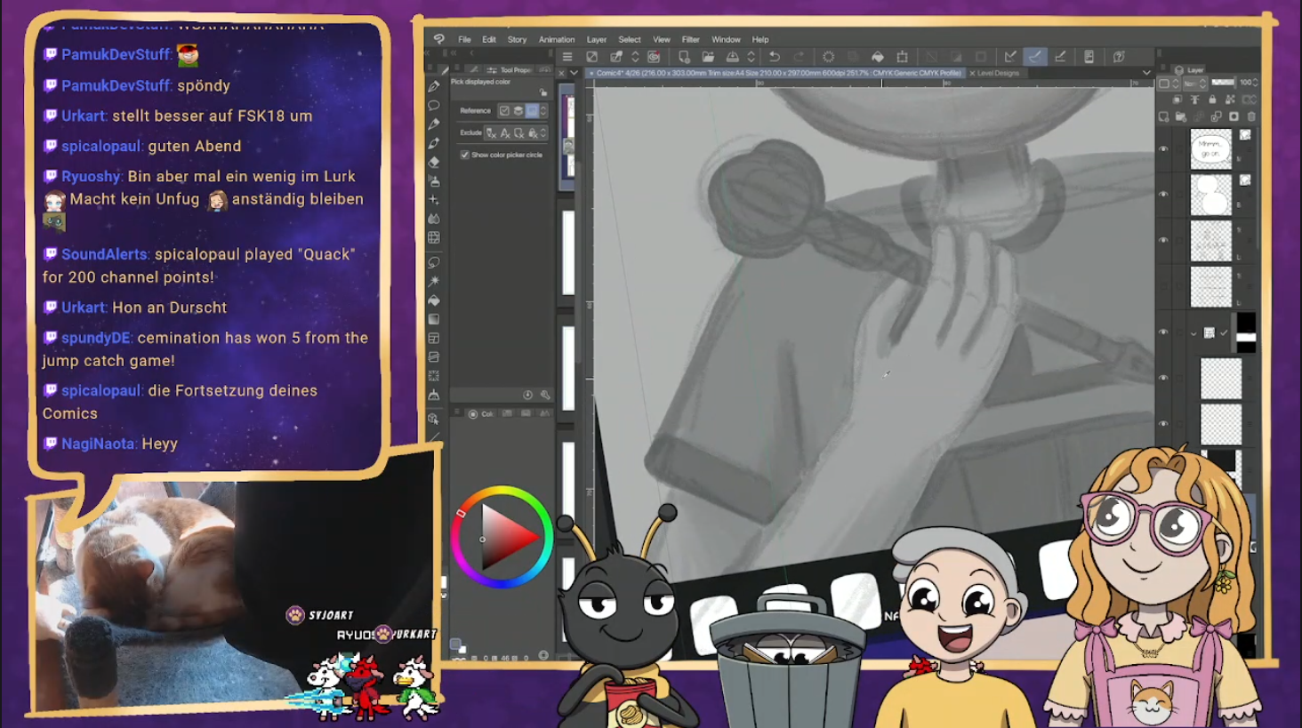Expand the Exclude options stepper
1302x728 pixels.
click(x=543, y=132)
